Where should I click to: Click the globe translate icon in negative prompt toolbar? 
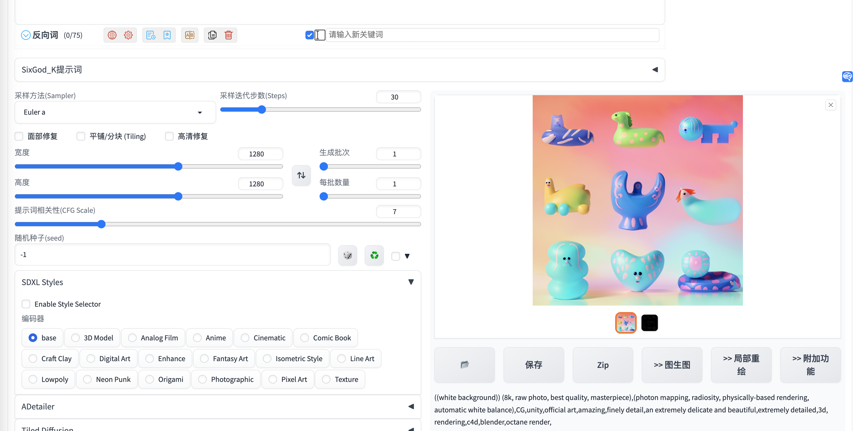[x=112, y=35]
